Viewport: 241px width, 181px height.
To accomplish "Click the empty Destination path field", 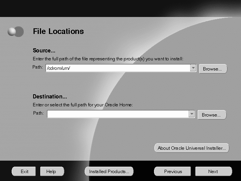I will tap(118, 114).
